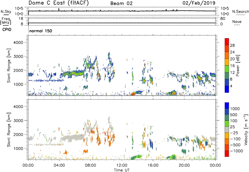Click the gray segment of the velocity color bar

[227, 129]
